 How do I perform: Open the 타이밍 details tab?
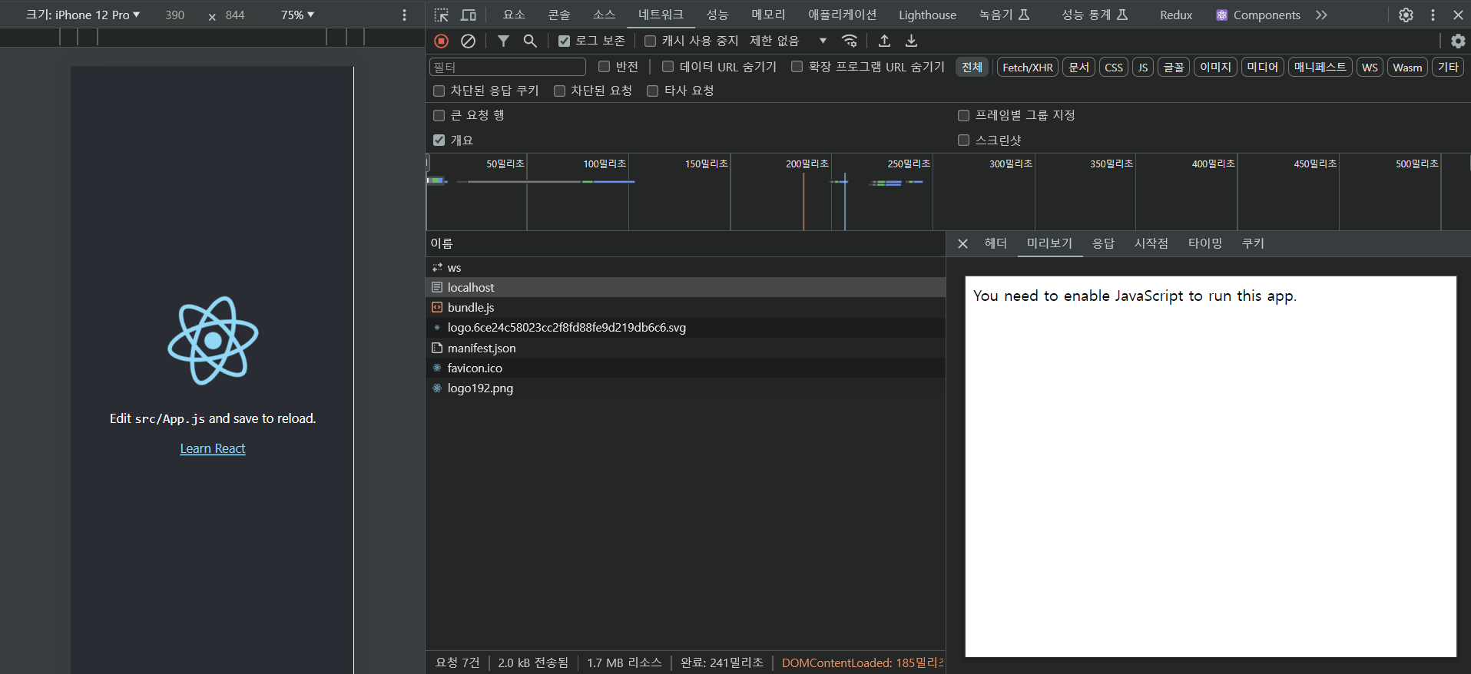(x=1204, y=243)
